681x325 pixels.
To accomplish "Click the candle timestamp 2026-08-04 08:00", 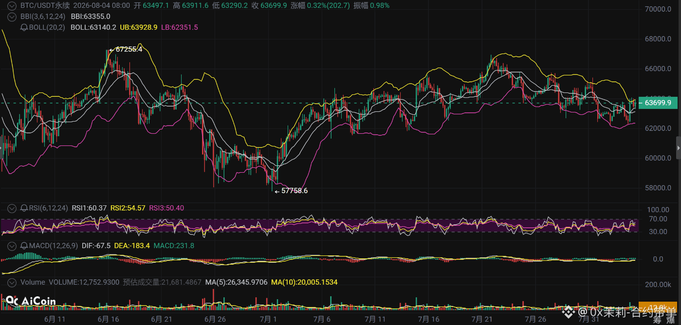I will [101, 5].
